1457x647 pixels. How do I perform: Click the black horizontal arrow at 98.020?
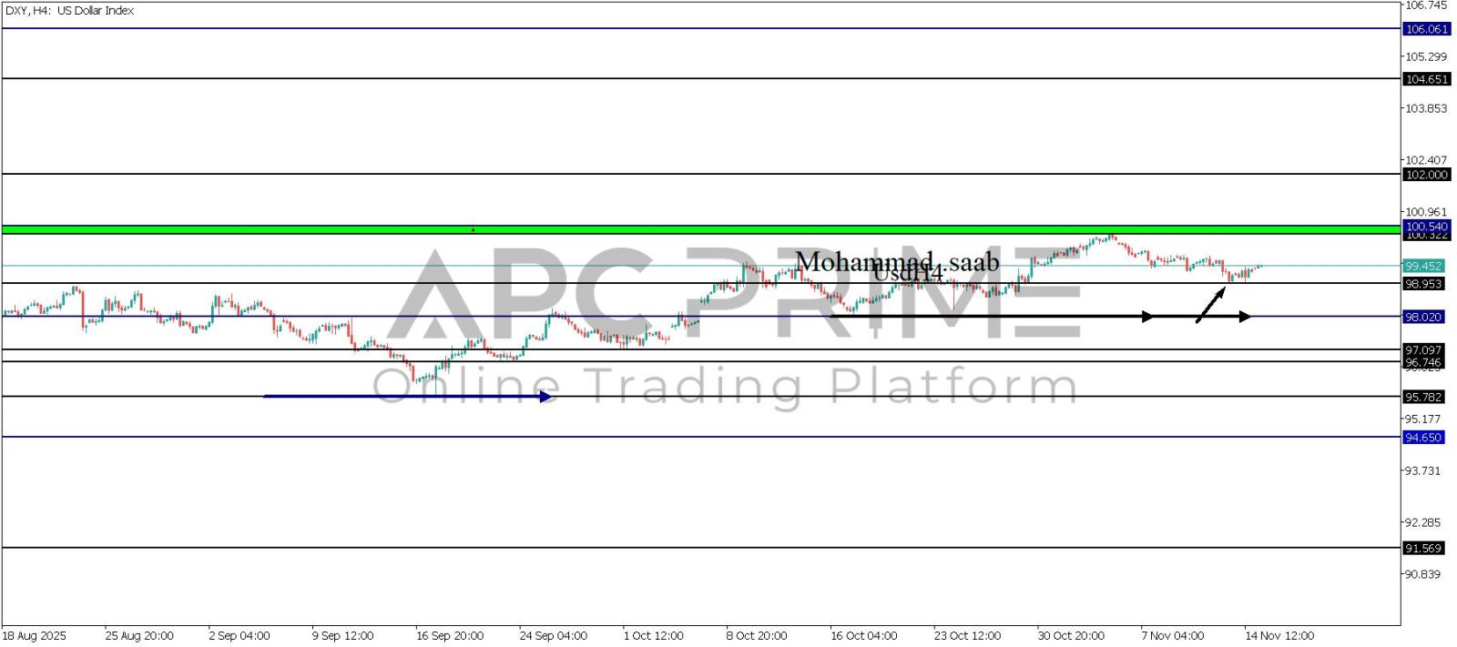click(x=1002, y=317)
